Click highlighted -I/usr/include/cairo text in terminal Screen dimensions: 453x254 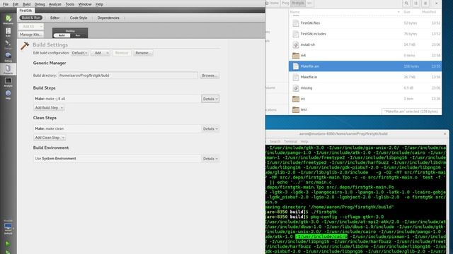click(x=321, y=236)
